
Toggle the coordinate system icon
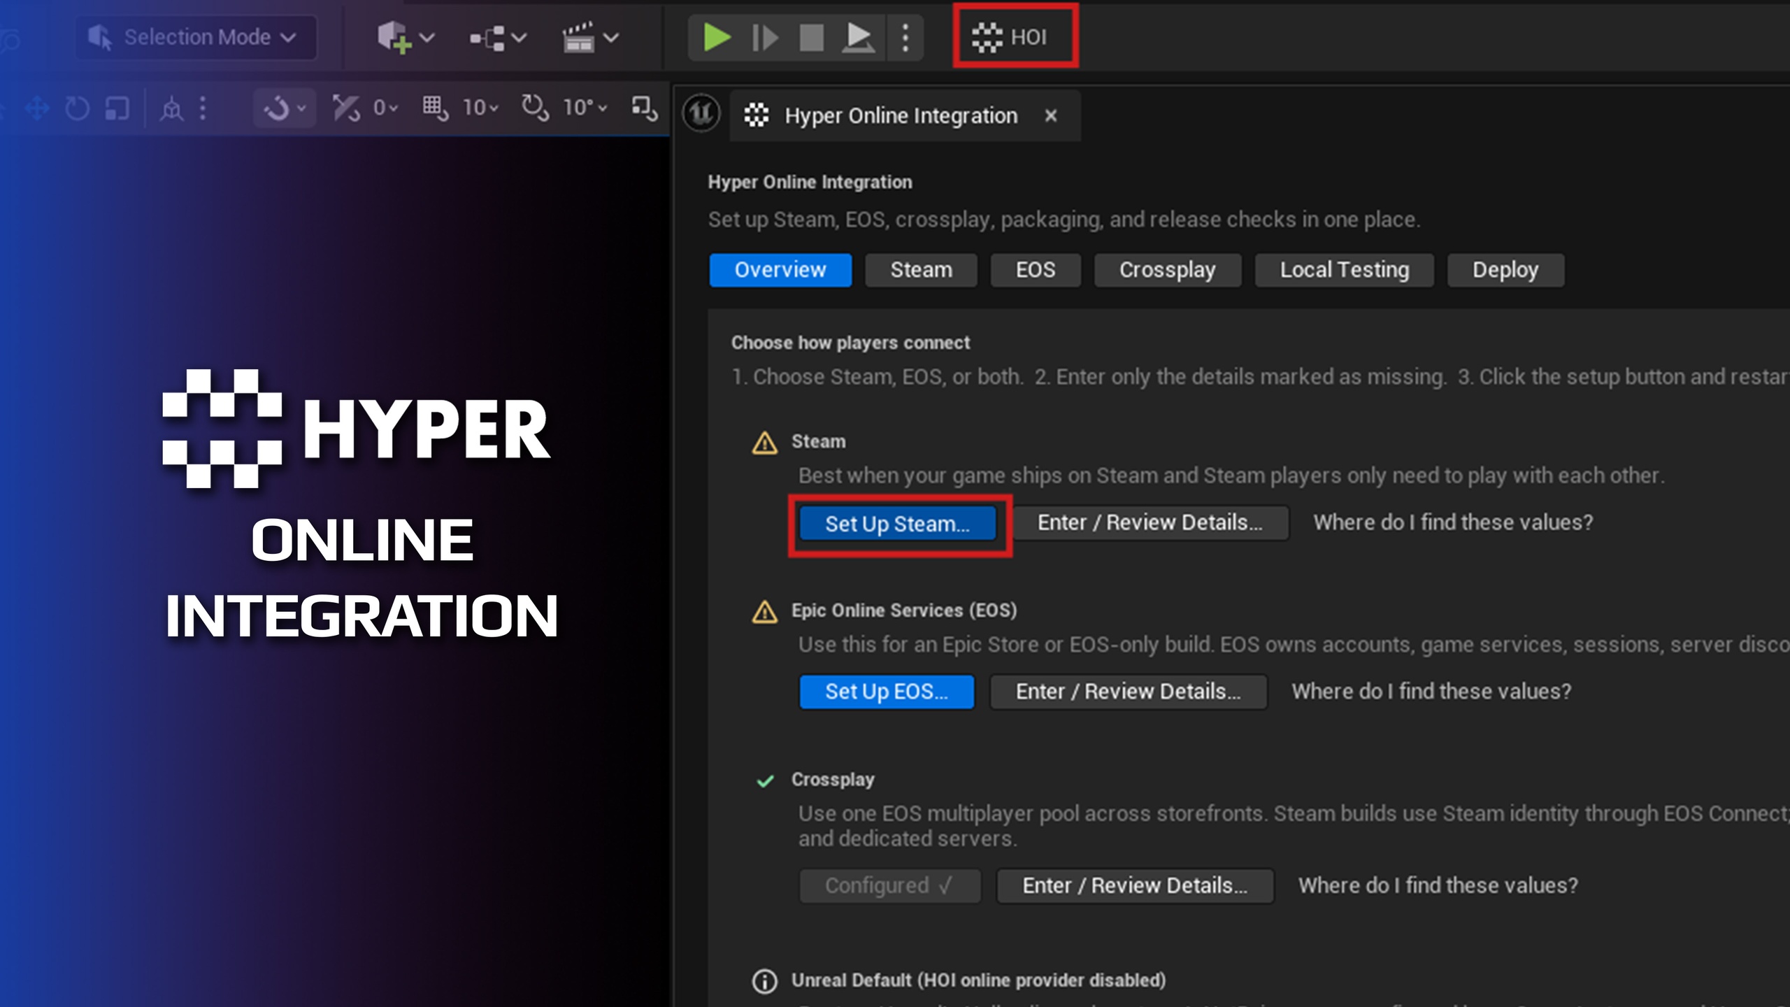(171, 108)
